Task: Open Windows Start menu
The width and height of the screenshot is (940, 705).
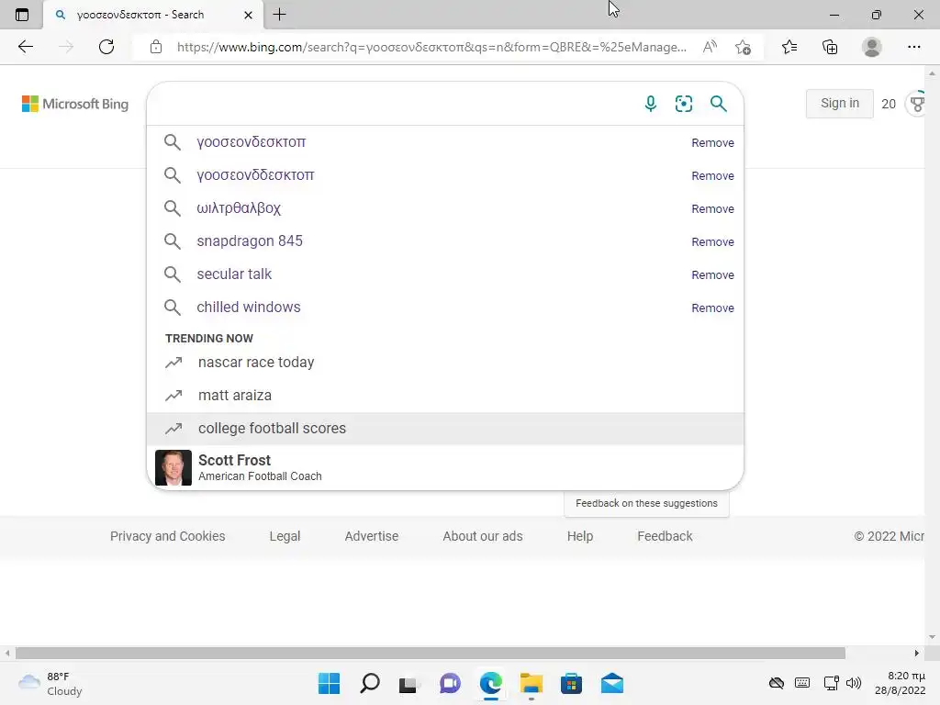Action: pyautogui.click(x=330, y=683)
